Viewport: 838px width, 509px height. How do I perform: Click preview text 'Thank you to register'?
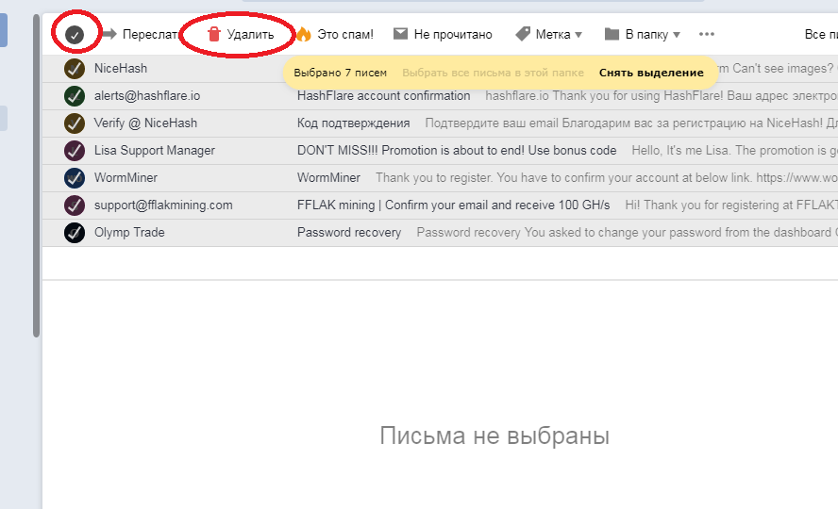pos(432,177)
